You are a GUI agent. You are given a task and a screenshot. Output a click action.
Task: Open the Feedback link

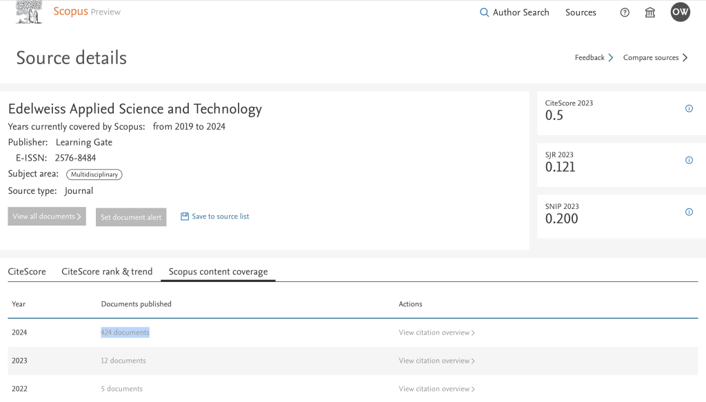594,58
